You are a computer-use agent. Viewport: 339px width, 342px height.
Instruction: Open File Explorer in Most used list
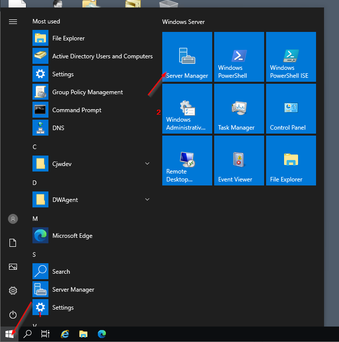coord(93,38)
